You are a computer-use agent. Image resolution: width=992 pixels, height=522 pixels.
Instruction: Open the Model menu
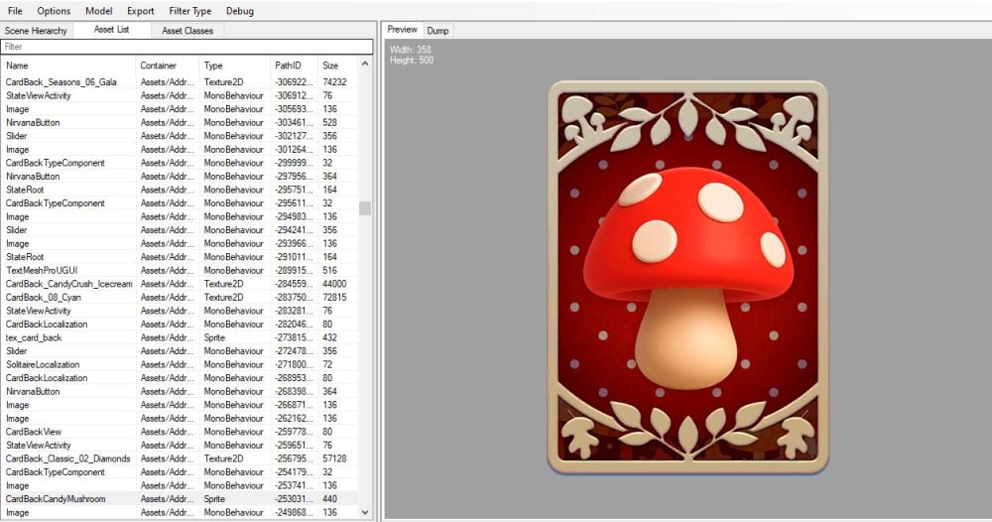(99, 11)
